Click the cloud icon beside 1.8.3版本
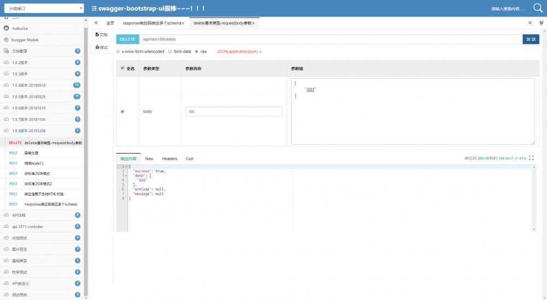This screenshot has height=300, width=547. [x=6, y=74]
